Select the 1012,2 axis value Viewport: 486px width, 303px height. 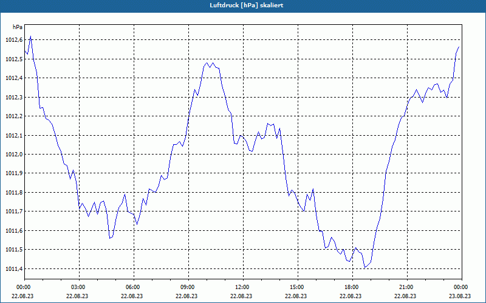(14, 116)
